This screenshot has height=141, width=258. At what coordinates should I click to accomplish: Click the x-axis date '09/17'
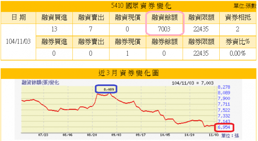140,135
